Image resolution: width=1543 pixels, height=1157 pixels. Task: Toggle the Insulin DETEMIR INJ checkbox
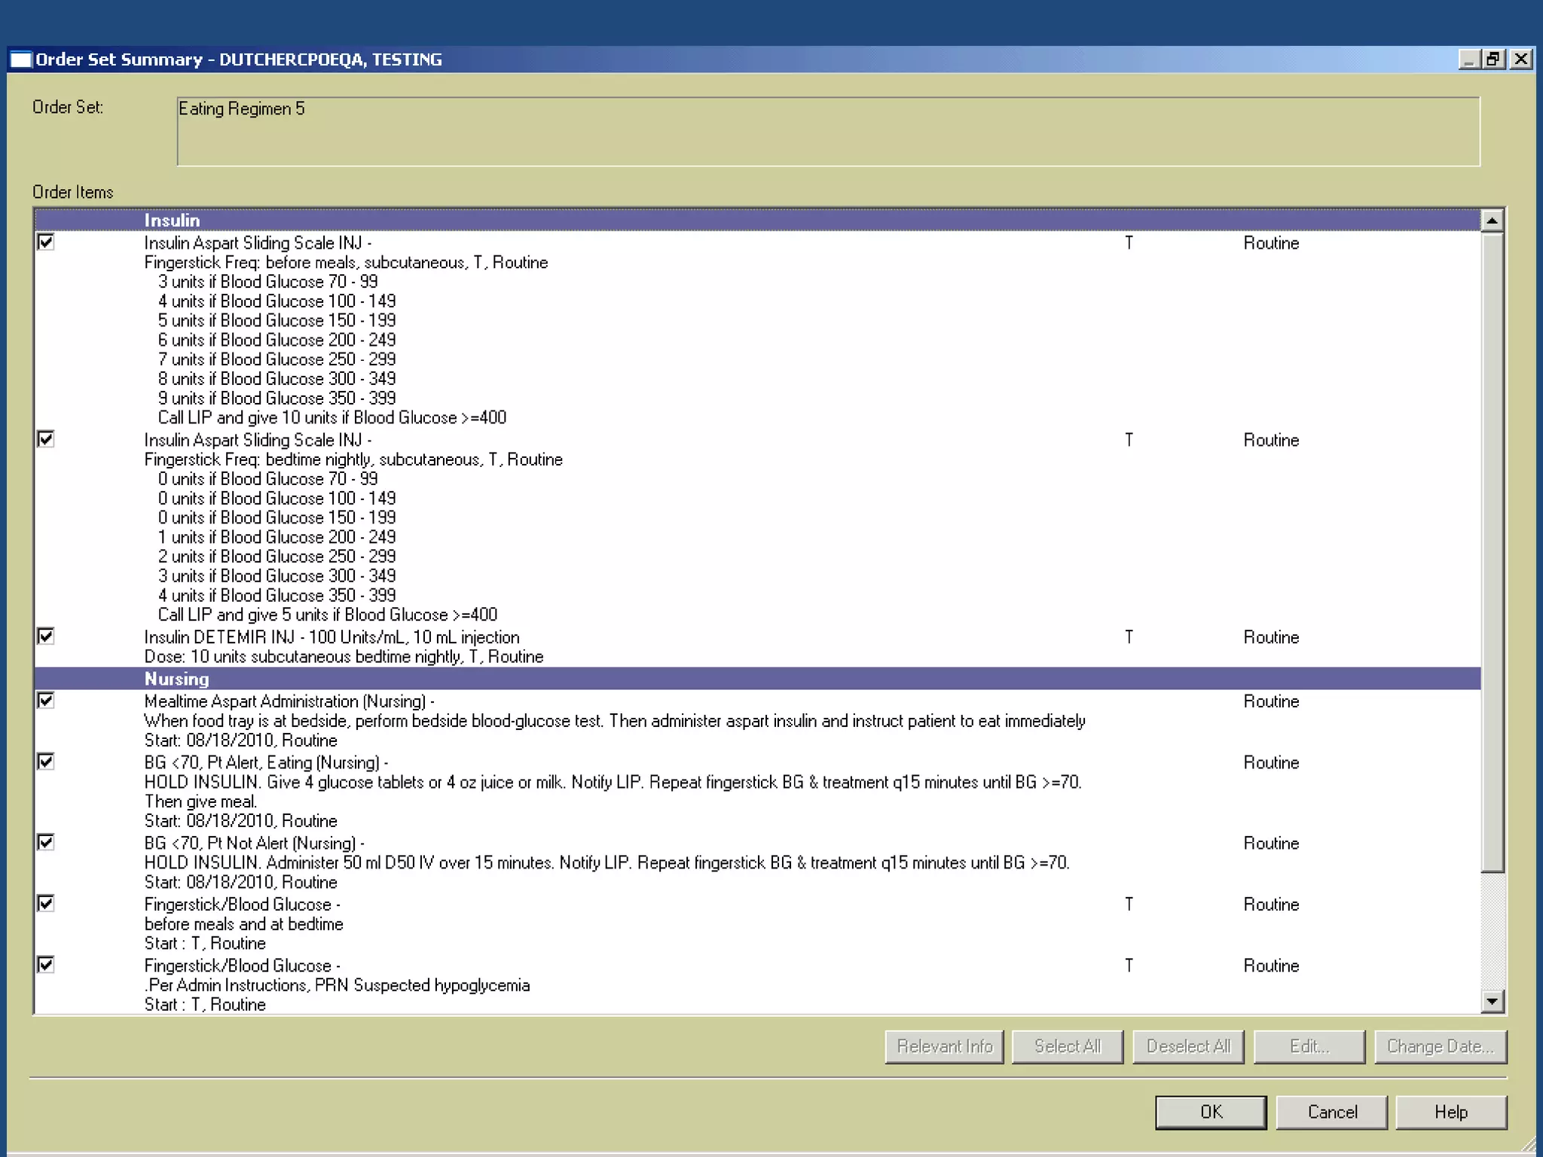click(46, 637)
